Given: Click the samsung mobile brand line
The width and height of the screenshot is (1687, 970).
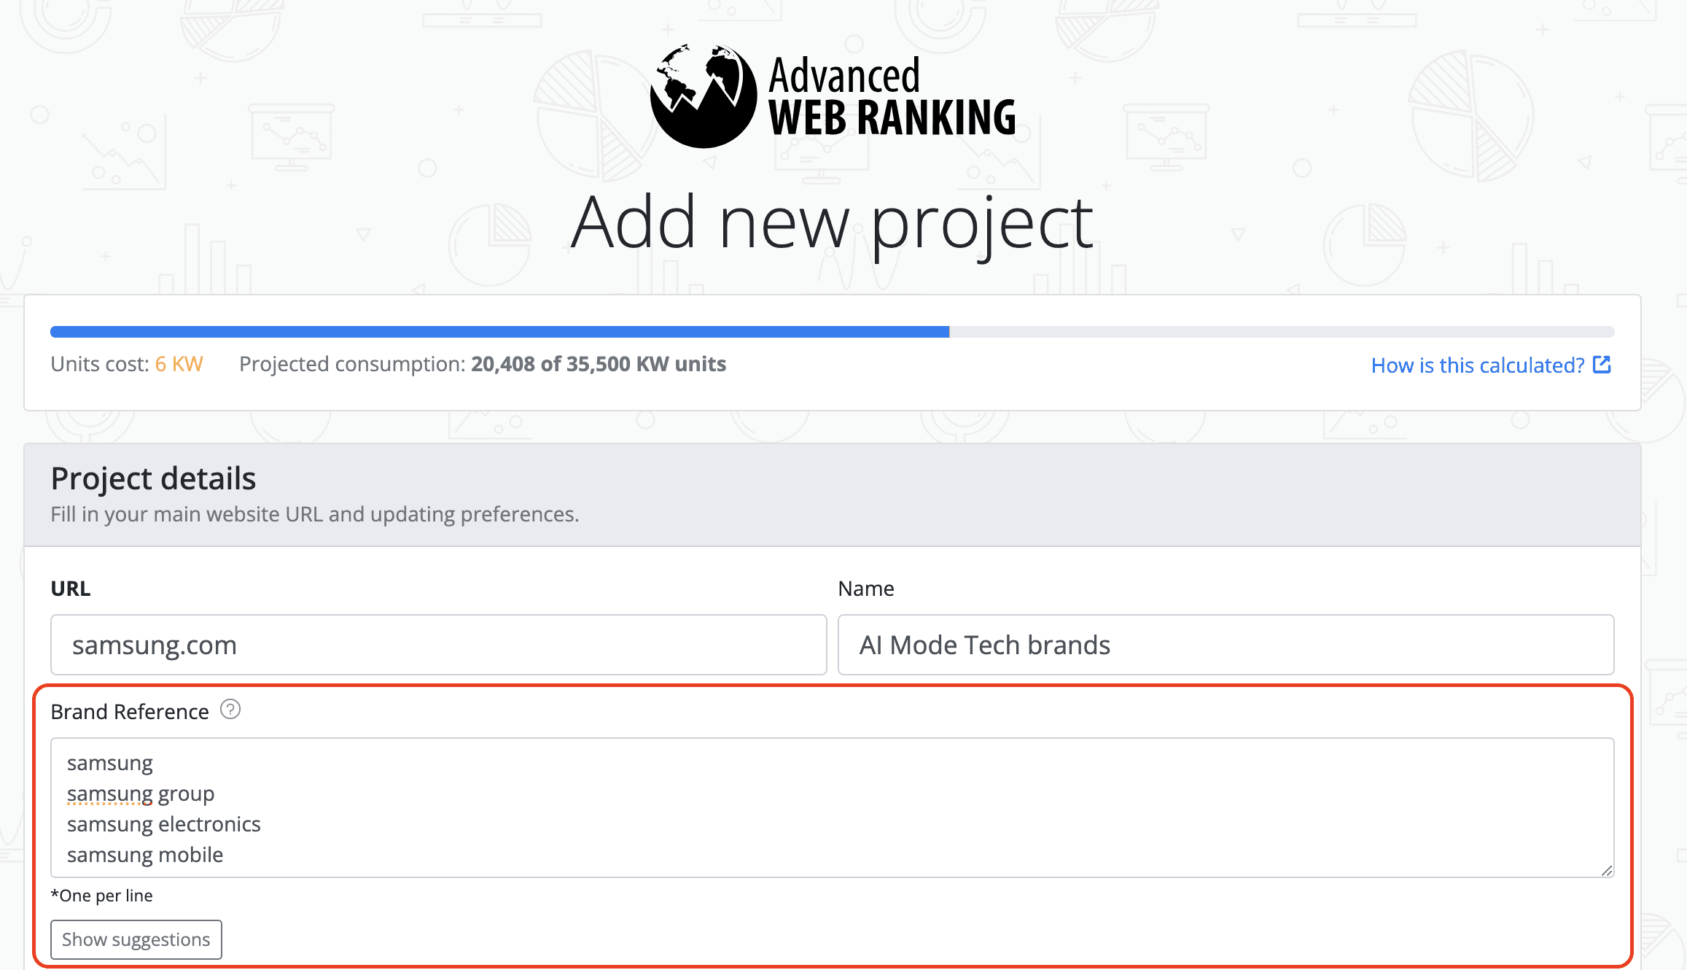Looking at the screenshot, I should click(145, 855).
